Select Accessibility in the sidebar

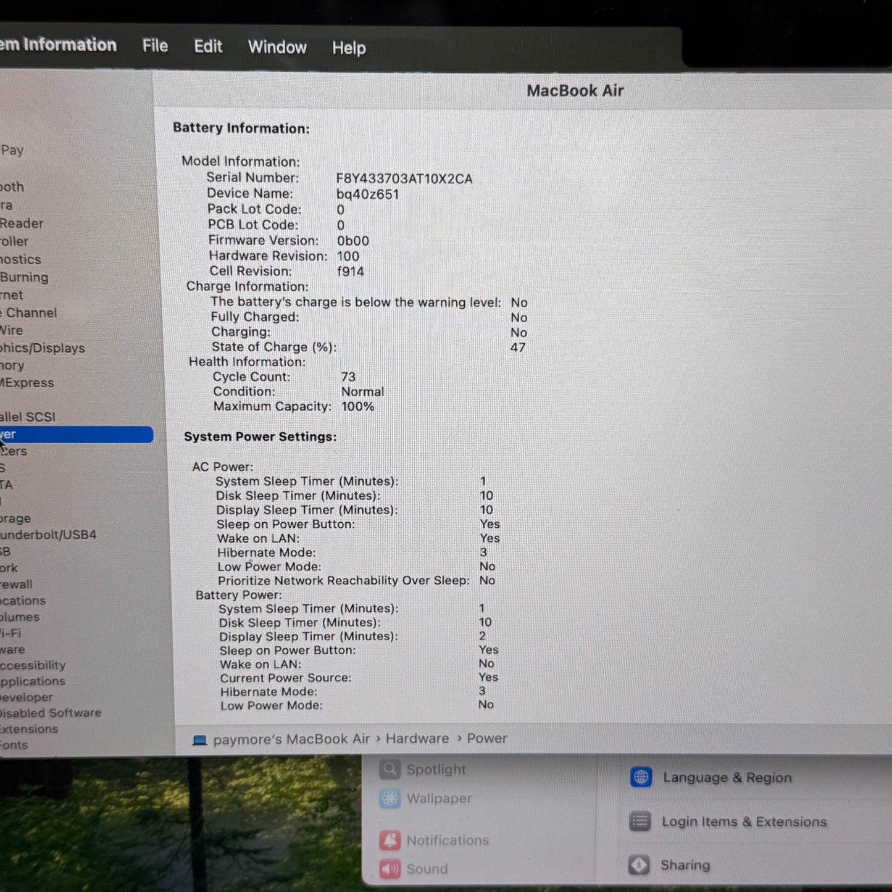coord(33,665)
